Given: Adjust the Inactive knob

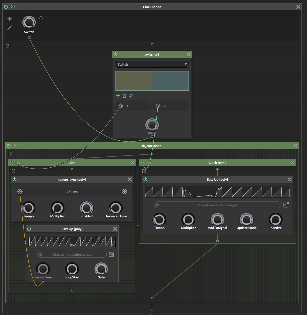Looking at the screenshot, I should [x=275, y=220].
